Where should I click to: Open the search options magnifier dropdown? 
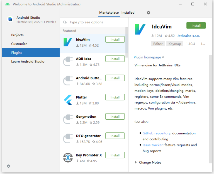[65, 22]
